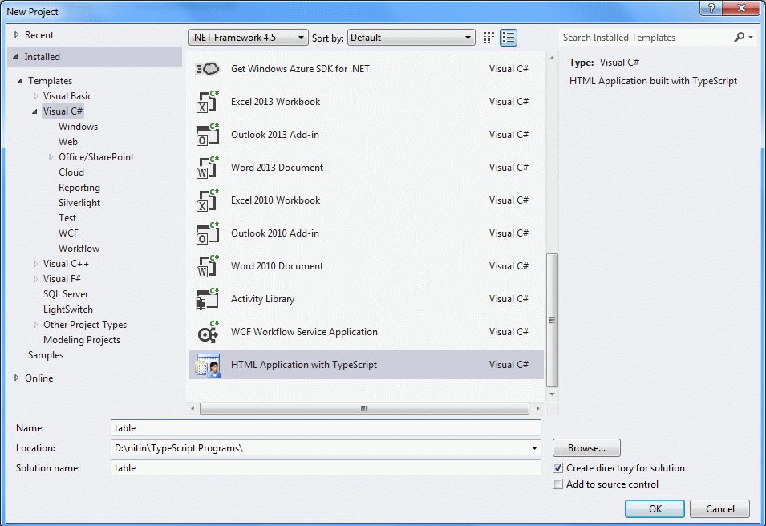The image size is (766, 526).
Task: Collapse the Visual C# node arrow
Action: (x=34, y=111)
